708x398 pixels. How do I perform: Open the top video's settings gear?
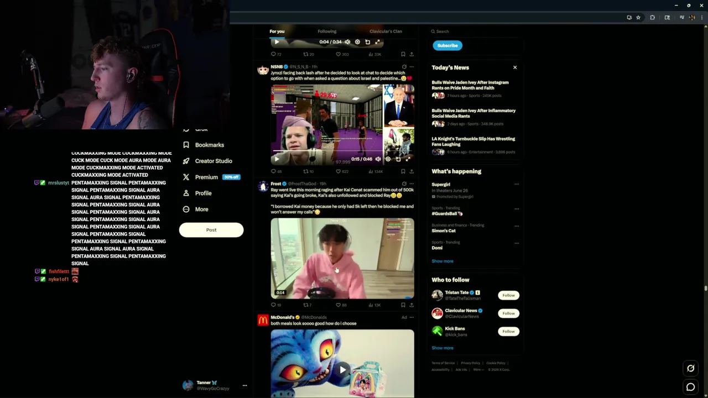click(357, 42)
